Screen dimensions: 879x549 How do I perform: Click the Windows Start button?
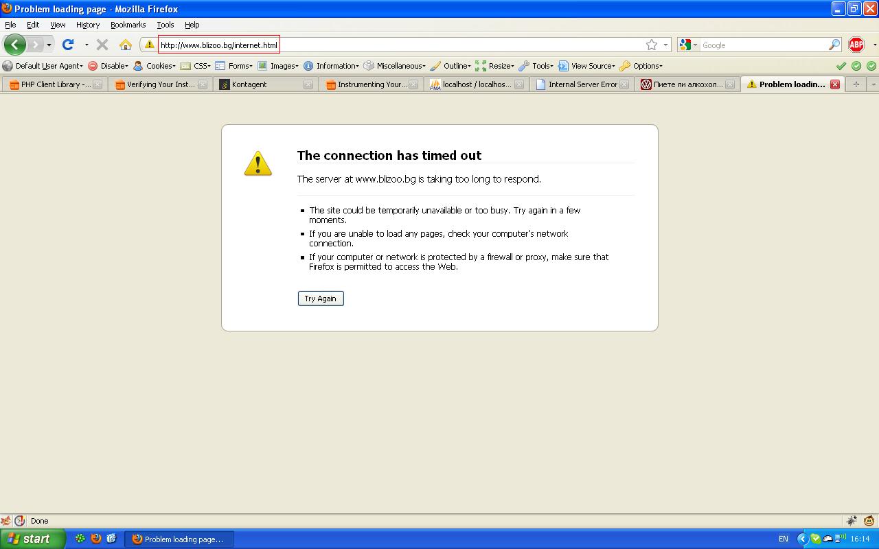[32, 539]
